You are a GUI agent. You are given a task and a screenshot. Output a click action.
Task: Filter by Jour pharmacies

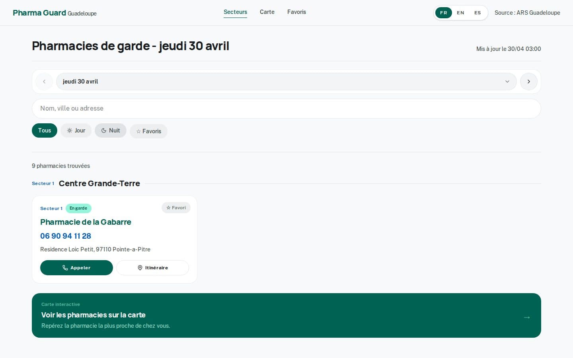pyautogui.click(x=76, y=130)
